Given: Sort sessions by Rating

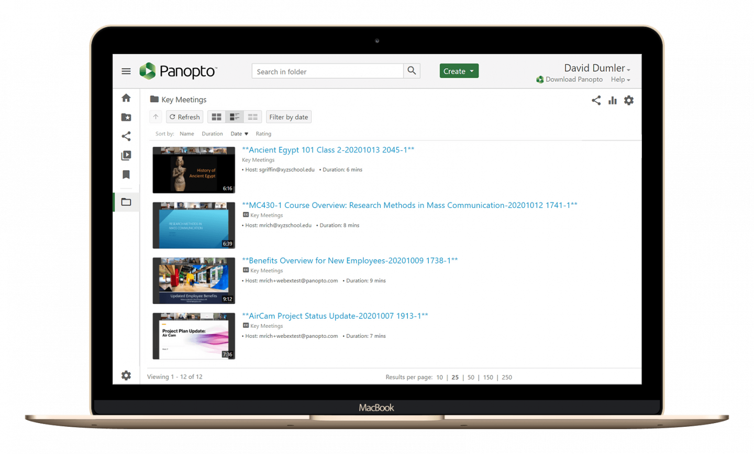Looking at the screenshot, I should (x=263, y=134).
